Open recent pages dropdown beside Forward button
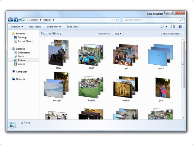The height and width of the screenshot is (145, 193). coord(20,20)
